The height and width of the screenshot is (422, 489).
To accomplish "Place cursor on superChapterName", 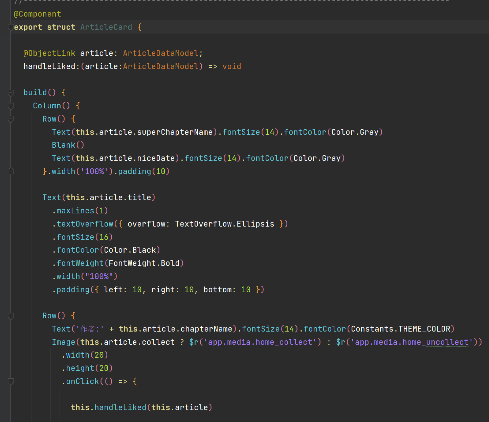I will coord(175,132).
